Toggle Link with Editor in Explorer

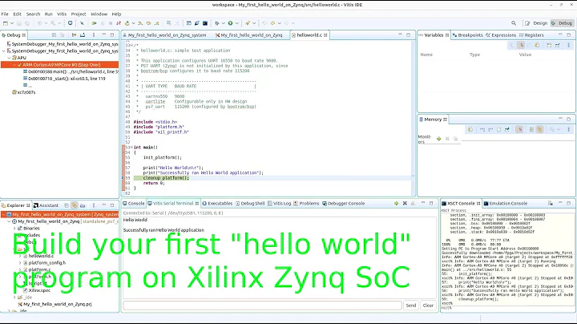pyautogui.click(x=75, y=205)
